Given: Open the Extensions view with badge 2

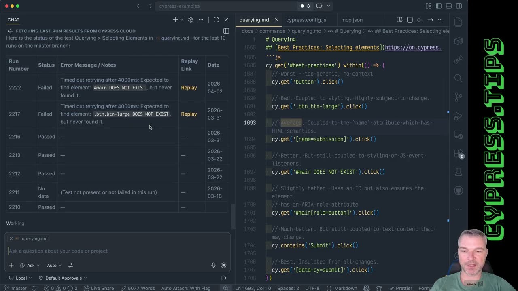Looking at the screenshot, I should pyautogui.click(x=459, y=154).
